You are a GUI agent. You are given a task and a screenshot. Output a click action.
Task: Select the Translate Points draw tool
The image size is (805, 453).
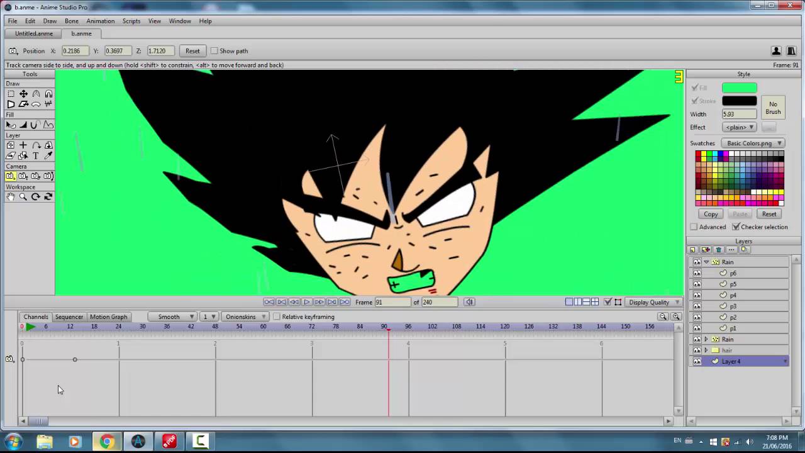tap(23, 94)
